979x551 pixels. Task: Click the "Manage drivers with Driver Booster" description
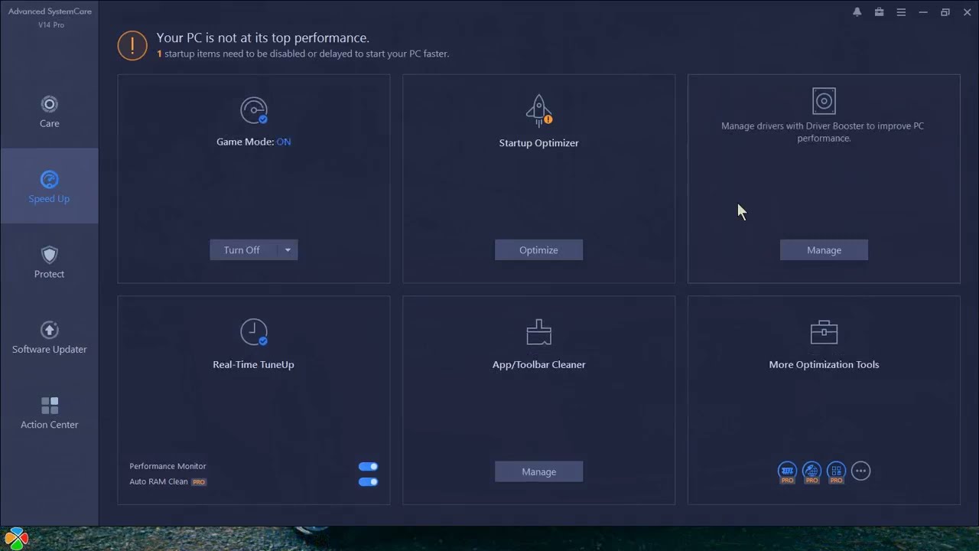point(823,132)
